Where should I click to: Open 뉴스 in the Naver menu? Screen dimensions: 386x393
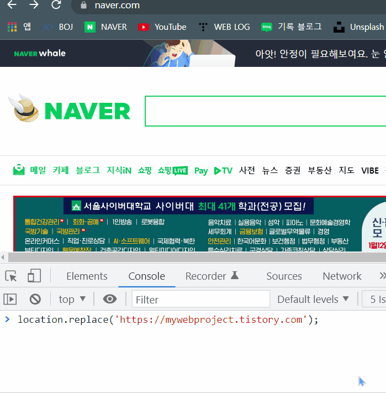pyautogui.click(x=270, y=170)
